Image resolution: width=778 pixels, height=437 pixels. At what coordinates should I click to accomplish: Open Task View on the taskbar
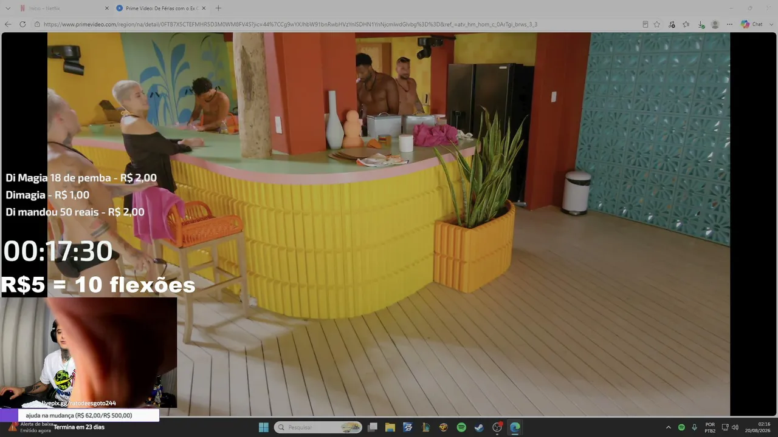pos(373,427)
